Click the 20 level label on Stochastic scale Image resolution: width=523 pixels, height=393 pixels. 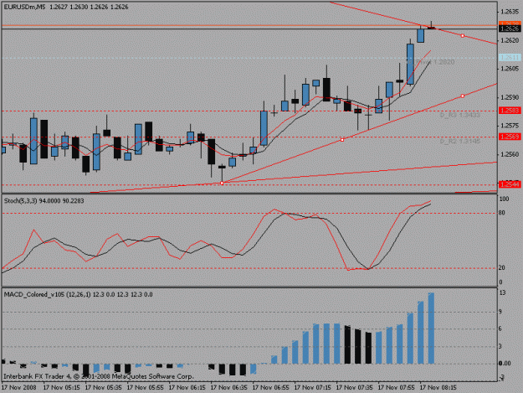(501, 267)
